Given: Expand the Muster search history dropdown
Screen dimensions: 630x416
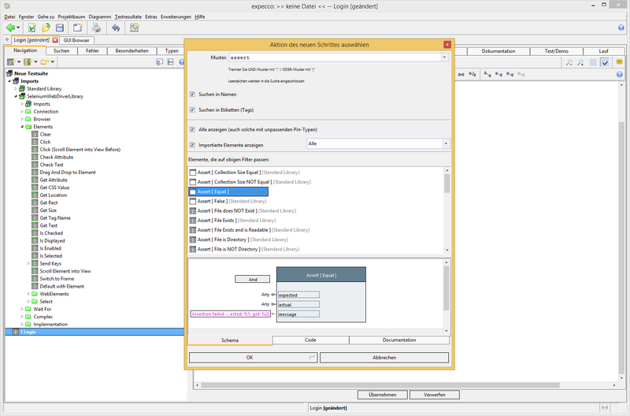Looking at the screenshot, I should 445,58.
